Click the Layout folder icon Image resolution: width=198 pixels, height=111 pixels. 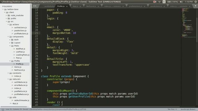[x=12, y=43]
